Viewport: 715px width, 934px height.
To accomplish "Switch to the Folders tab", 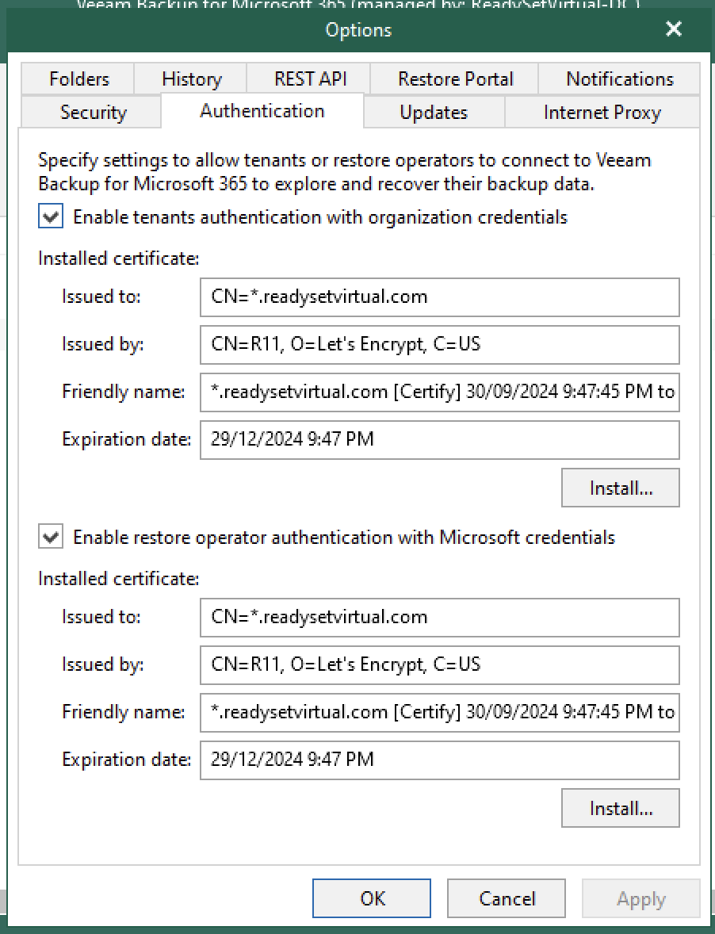I will click(77, 78).
